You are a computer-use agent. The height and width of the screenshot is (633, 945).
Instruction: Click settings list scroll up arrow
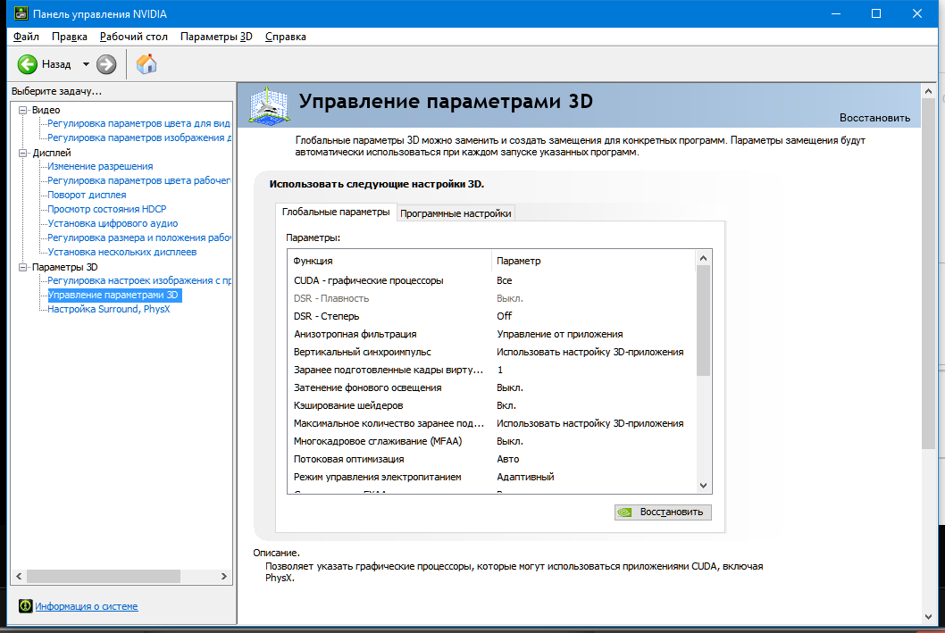pos(703,258)
